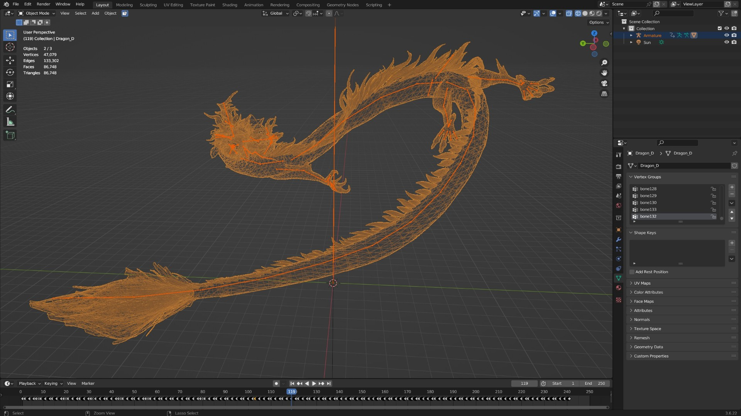Activate the Select Box tool
Image resolution: width=741 pixels, height=416 pixels.
click(x=10, y=35)
